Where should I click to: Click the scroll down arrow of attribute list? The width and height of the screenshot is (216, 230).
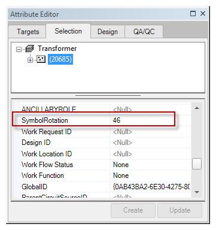[197, 192]
